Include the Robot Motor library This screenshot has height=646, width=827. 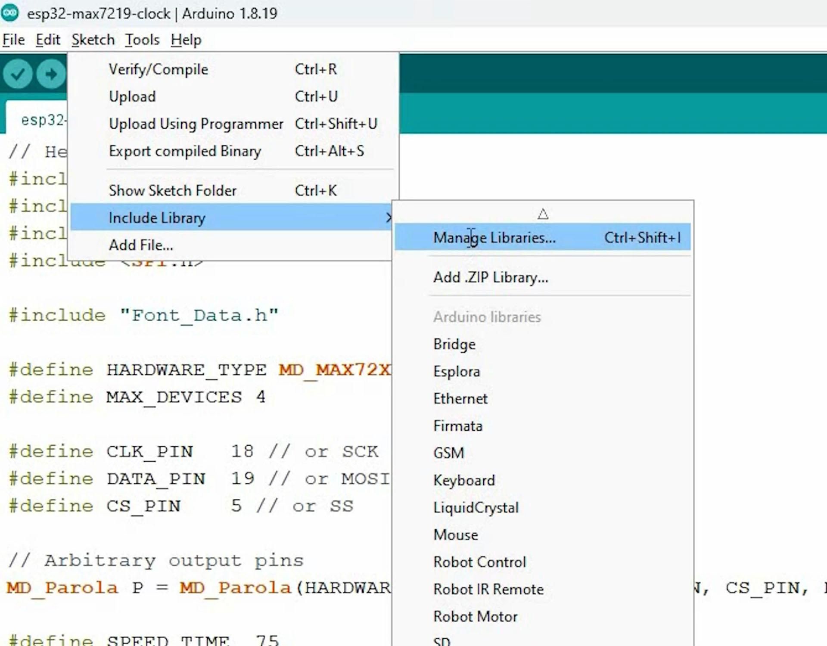(x=543, y=616)
